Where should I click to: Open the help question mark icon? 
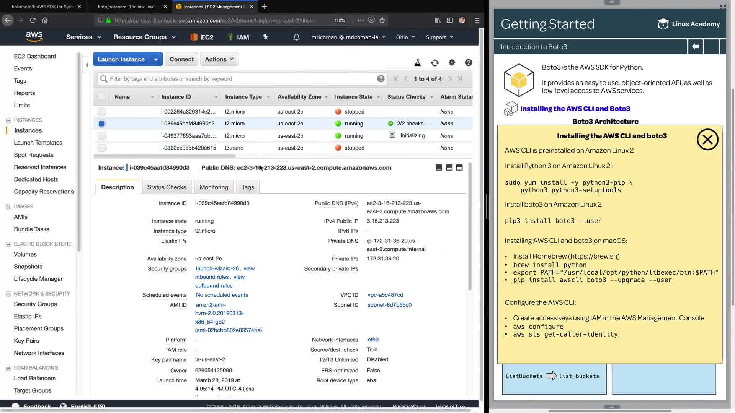tap(468, 62)
